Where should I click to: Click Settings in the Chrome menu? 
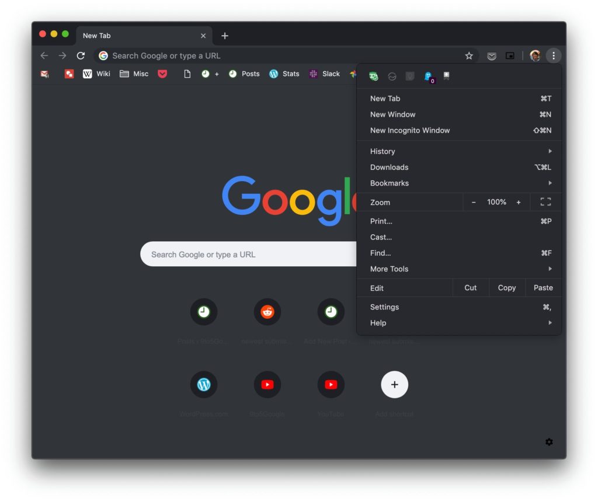pyautogui.click(x=384, y=307)
